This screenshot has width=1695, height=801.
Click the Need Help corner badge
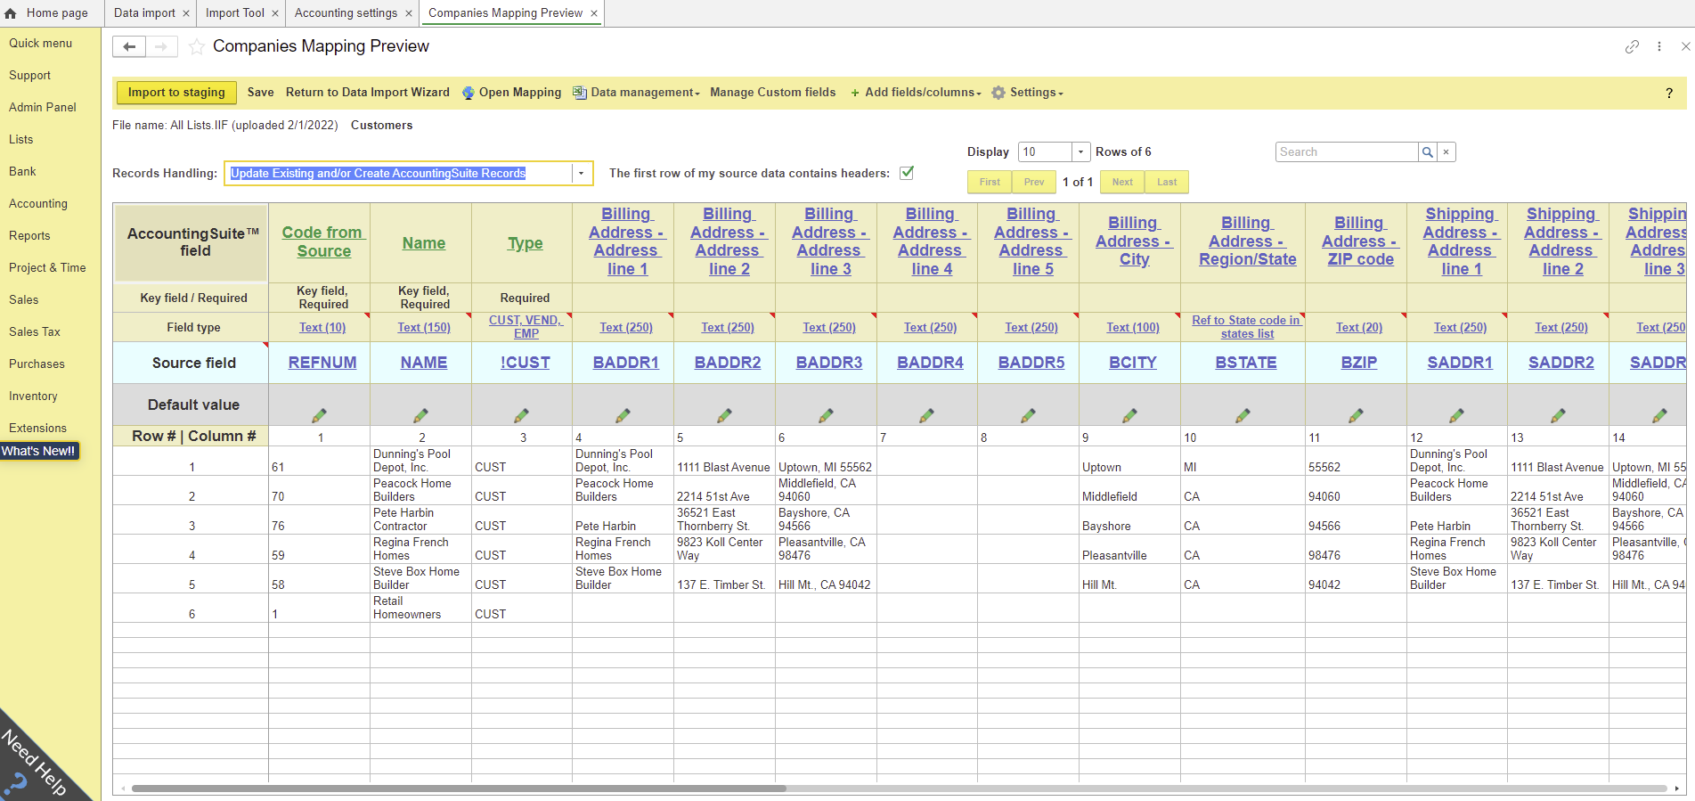(x=34, y=763)
